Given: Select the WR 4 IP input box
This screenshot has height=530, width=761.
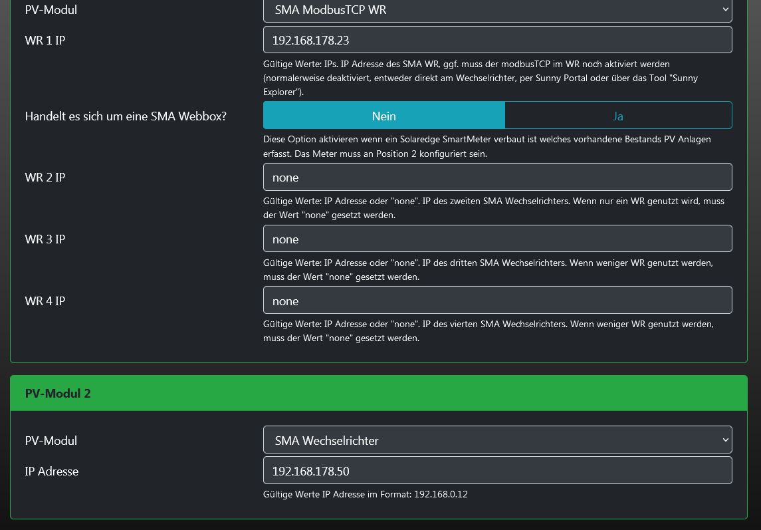Looking at the screenshot, I should coord(497,301).
